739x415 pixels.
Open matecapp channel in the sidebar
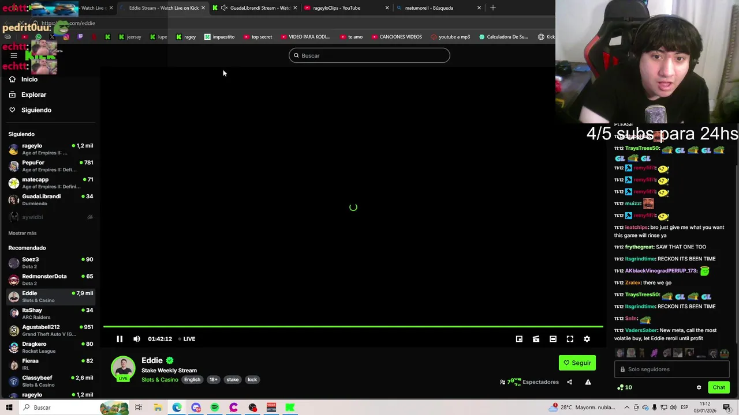(51, 183)
